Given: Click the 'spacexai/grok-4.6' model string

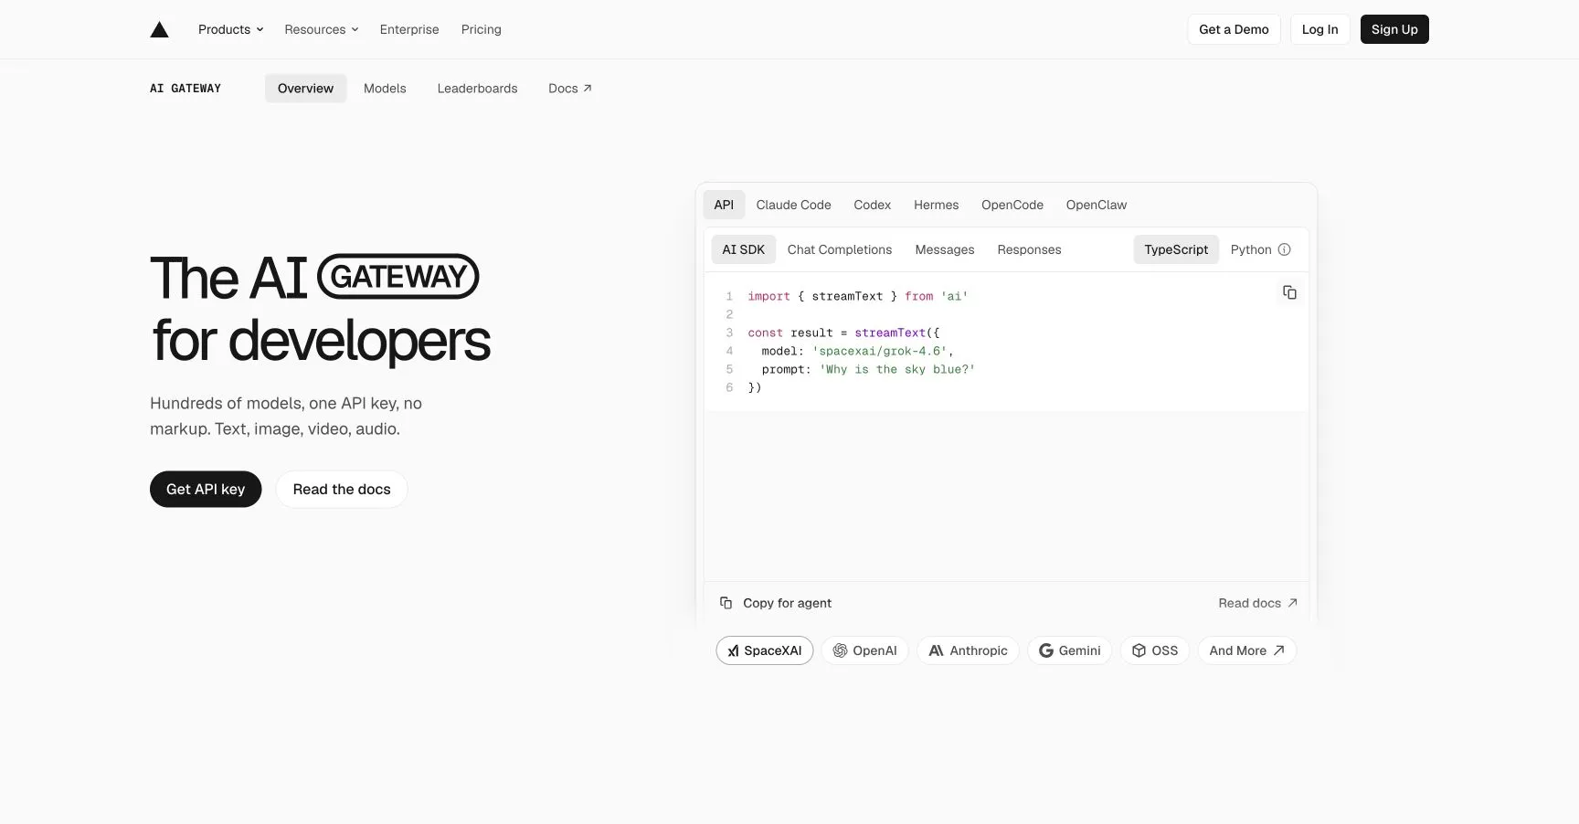Looking at the screenshot, I should 879,351.
